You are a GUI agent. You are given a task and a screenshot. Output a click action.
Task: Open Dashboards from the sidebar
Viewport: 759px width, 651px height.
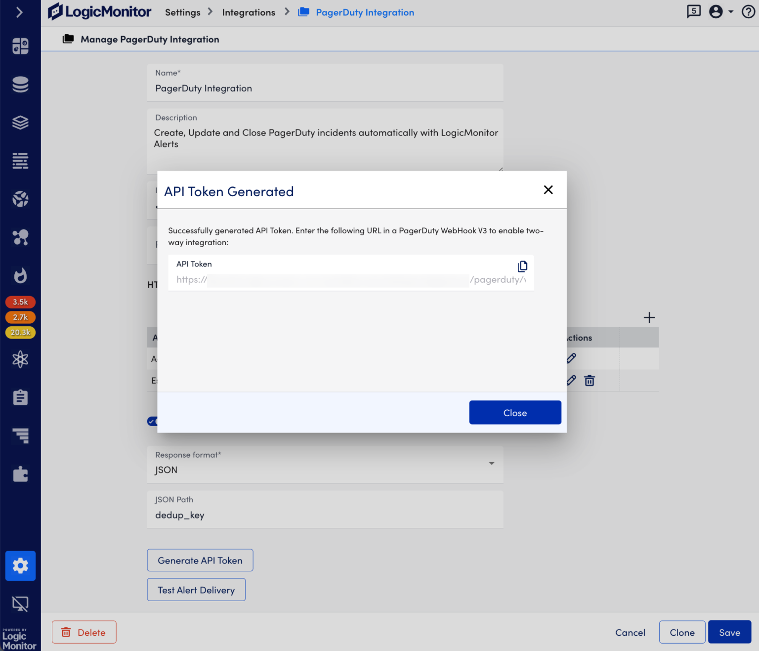click(20, 45)
